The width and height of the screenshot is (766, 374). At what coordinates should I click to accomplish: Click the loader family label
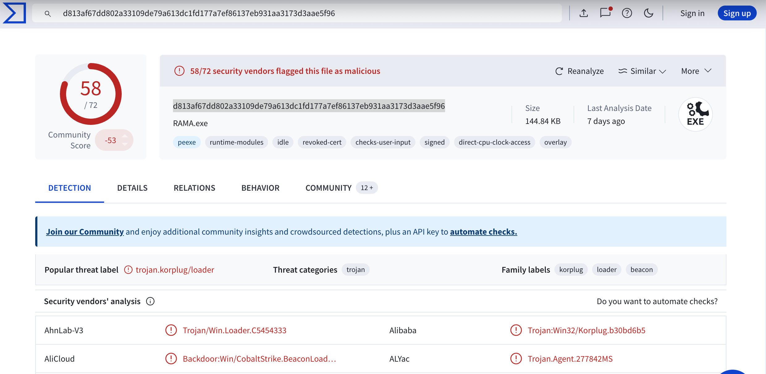[607, 270]
